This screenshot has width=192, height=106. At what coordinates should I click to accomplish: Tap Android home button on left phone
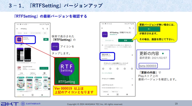pyautogui.click(x=33, y=95)
